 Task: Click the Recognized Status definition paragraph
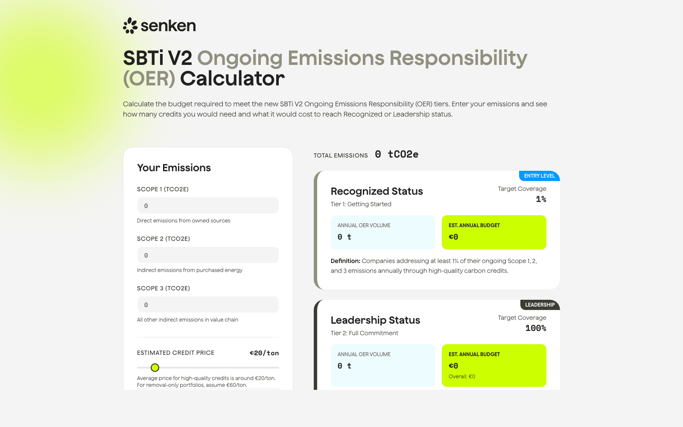point(434,266)
